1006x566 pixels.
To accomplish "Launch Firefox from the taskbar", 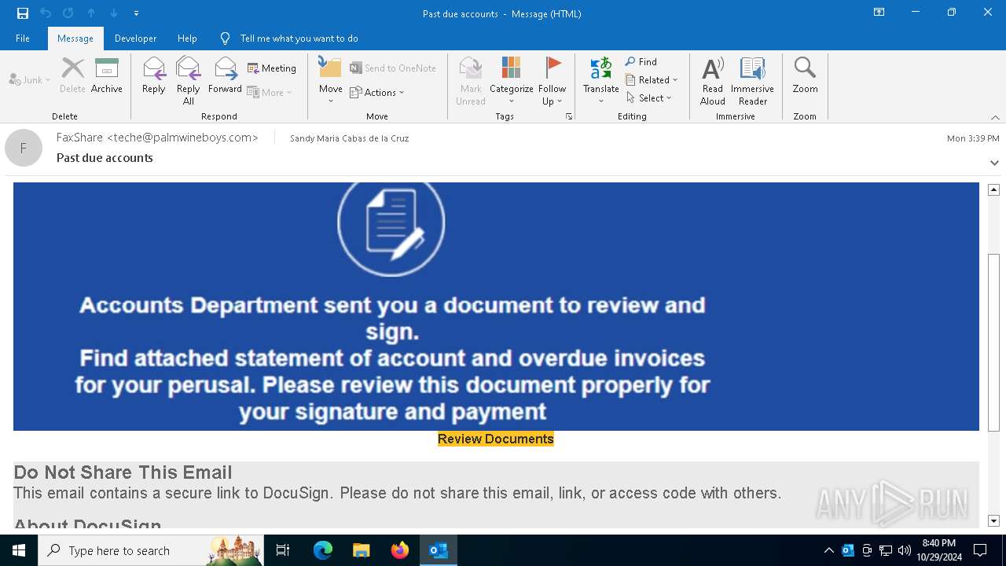I will tap(399, 550).
